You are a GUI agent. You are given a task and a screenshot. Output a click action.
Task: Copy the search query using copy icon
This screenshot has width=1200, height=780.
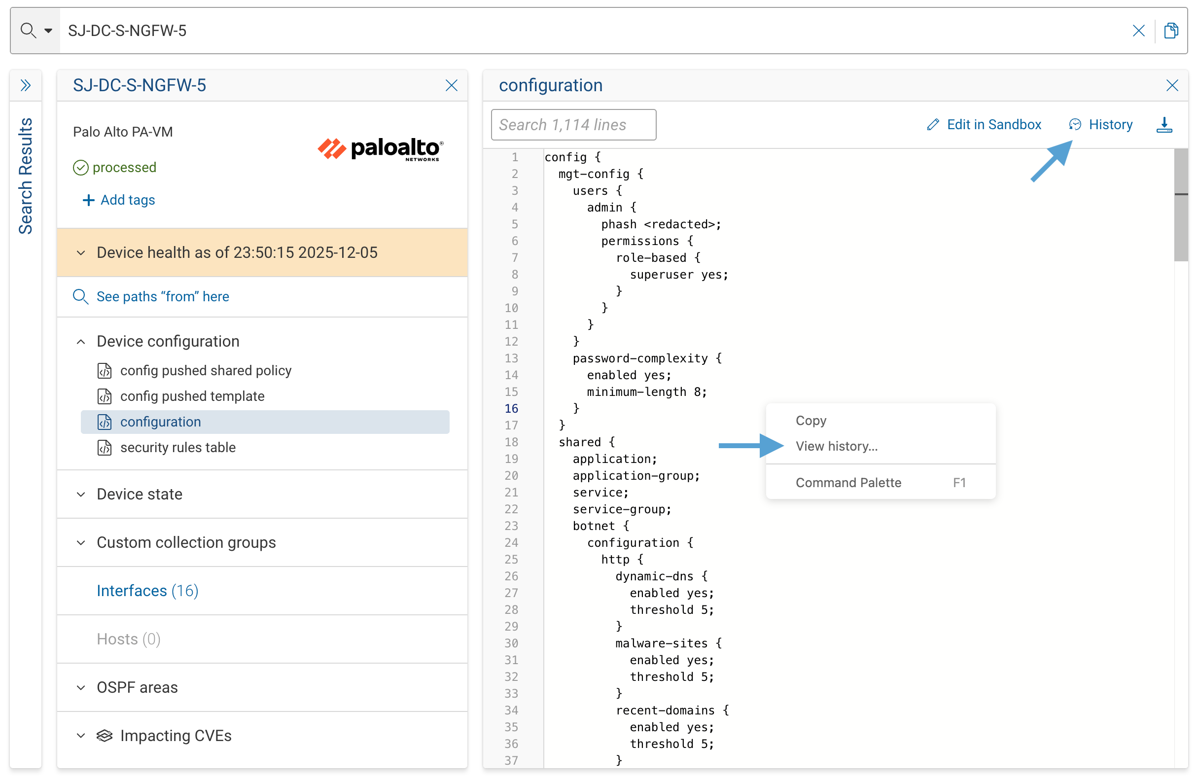click(1171, 30)
